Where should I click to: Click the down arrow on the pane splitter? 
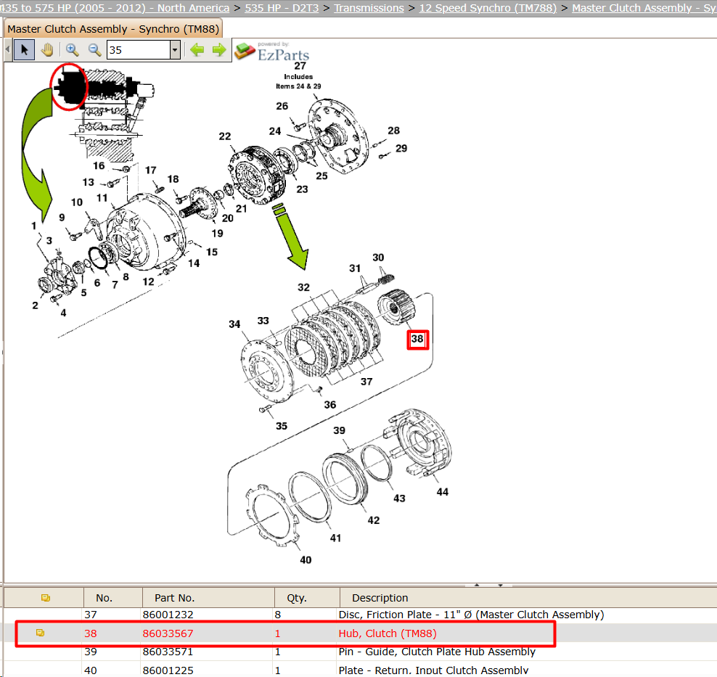(500, 585)
